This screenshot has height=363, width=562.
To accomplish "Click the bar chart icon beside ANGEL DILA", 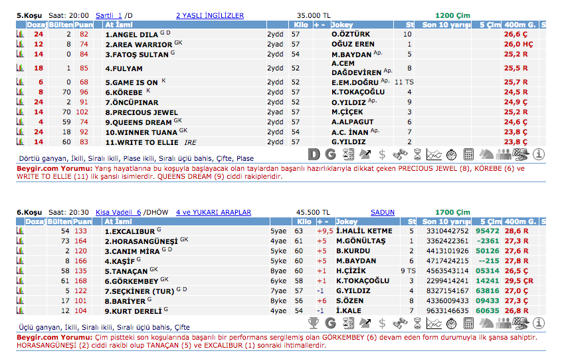I will coord(19,34).
